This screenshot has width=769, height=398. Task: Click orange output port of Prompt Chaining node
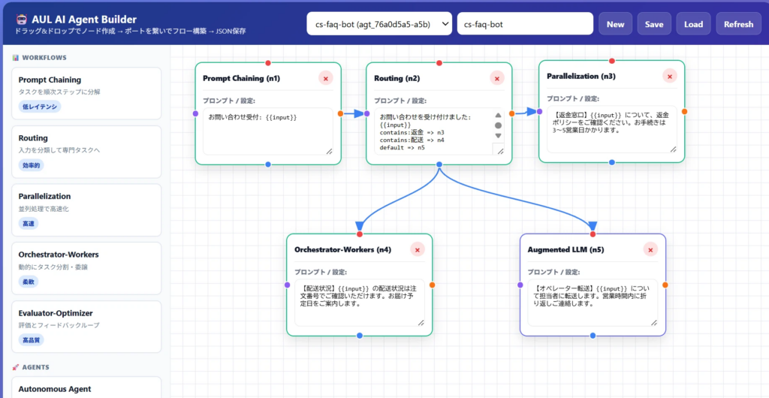tap(340, 113)
